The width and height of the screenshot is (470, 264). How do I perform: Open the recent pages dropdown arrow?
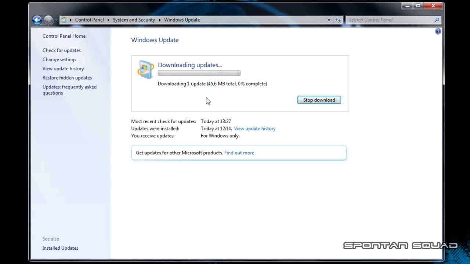(56, 20)
